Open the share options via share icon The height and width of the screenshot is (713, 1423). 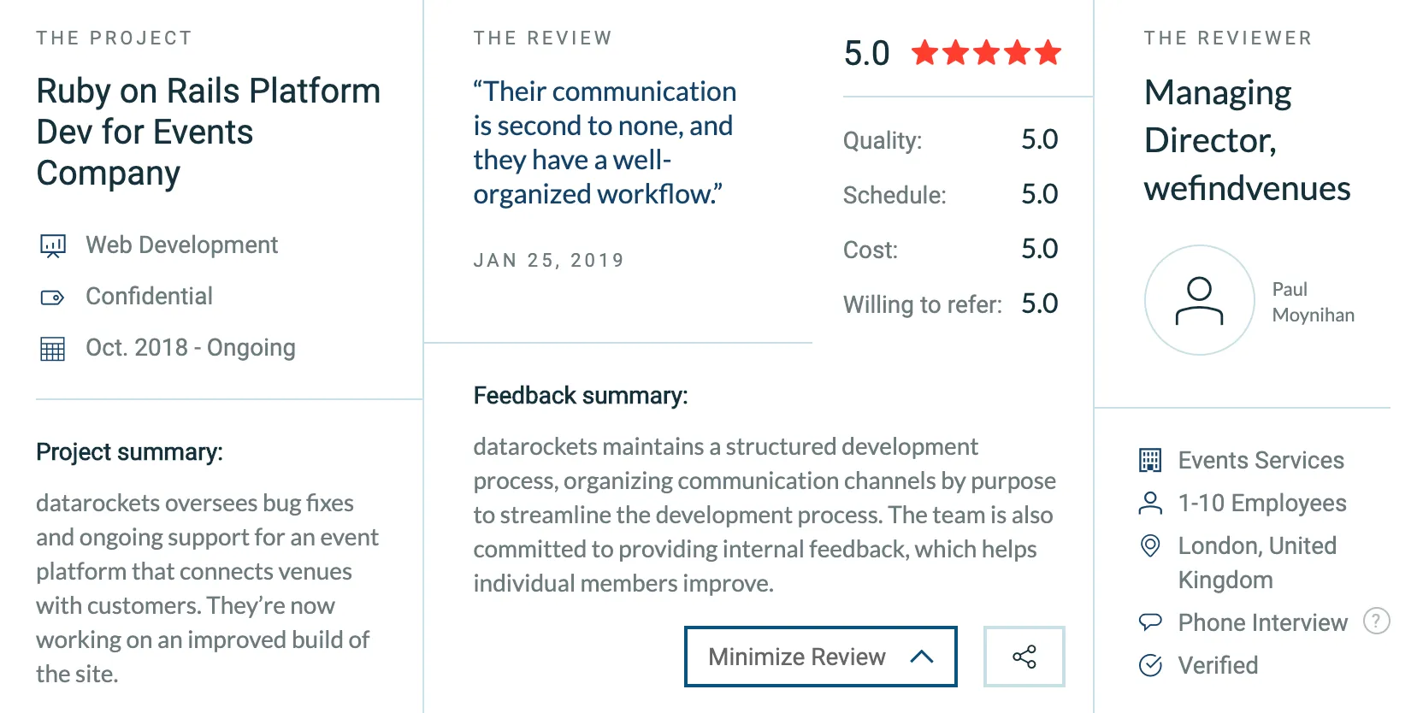coord(1024,656)
